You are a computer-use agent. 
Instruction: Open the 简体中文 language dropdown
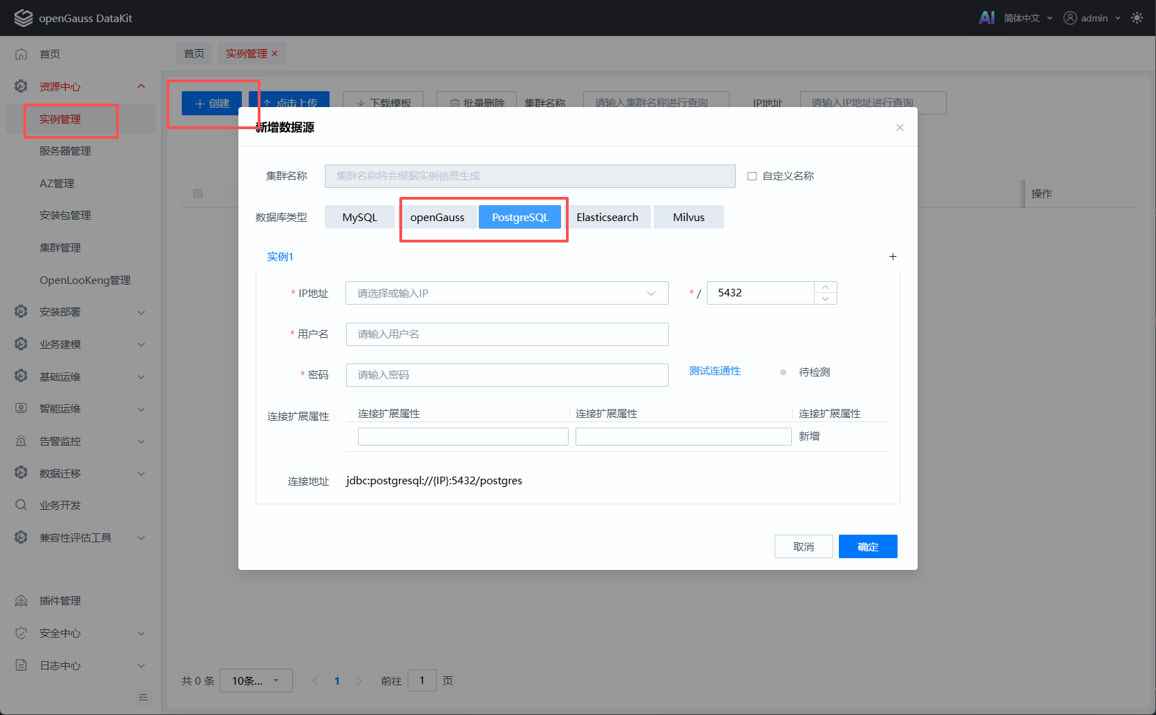coord(1027,18)
